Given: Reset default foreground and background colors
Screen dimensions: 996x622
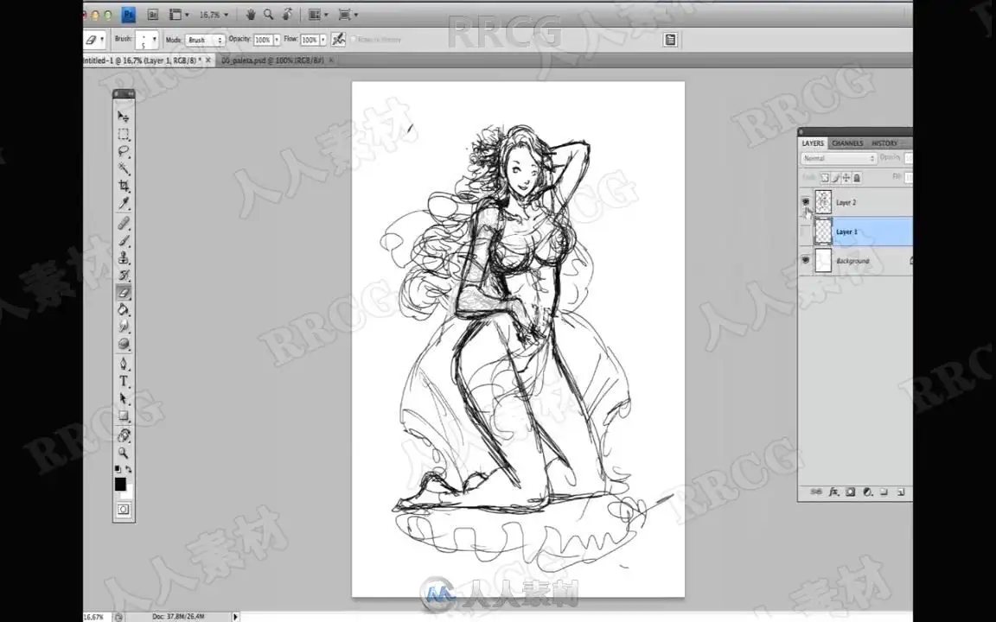Looking at the screenshot, I should [x=118, y=469].
